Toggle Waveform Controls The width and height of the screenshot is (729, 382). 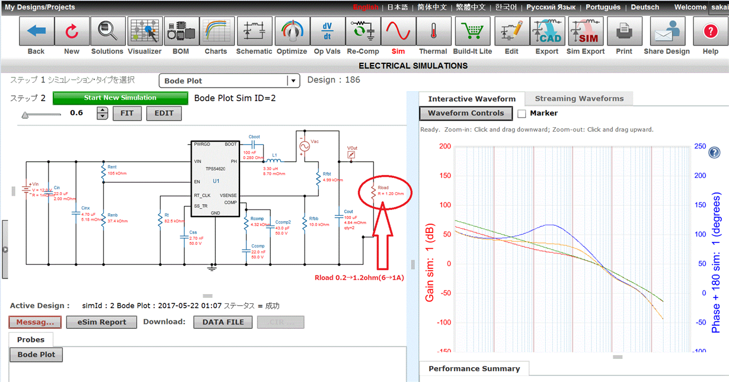[x=466, y=113]
